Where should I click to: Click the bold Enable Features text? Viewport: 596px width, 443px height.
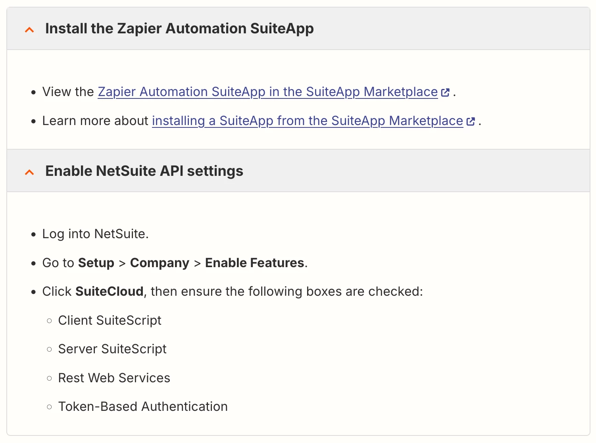pos(255,263)
